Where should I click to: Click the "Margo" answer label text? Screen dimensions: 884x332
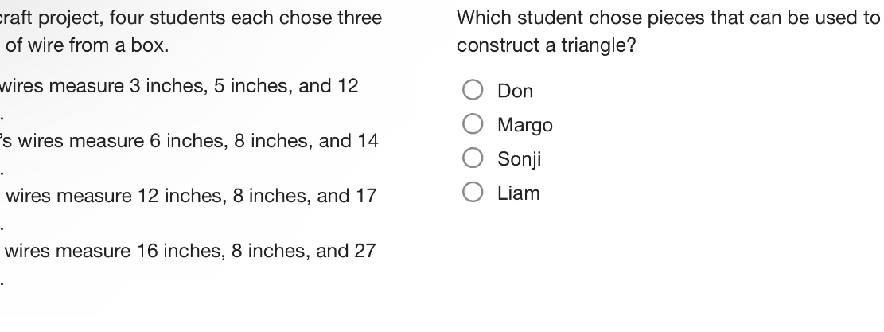click(x=524, y=126)
